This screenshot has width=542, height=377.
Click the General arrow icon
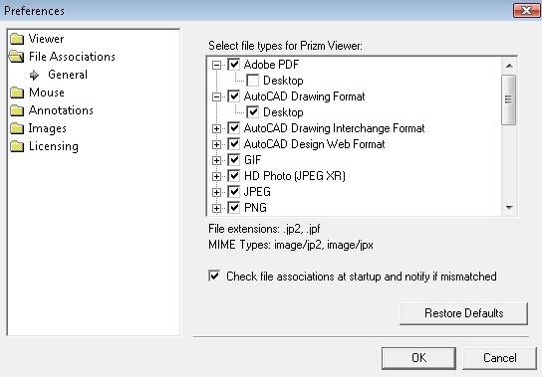(x=34, y=75)
